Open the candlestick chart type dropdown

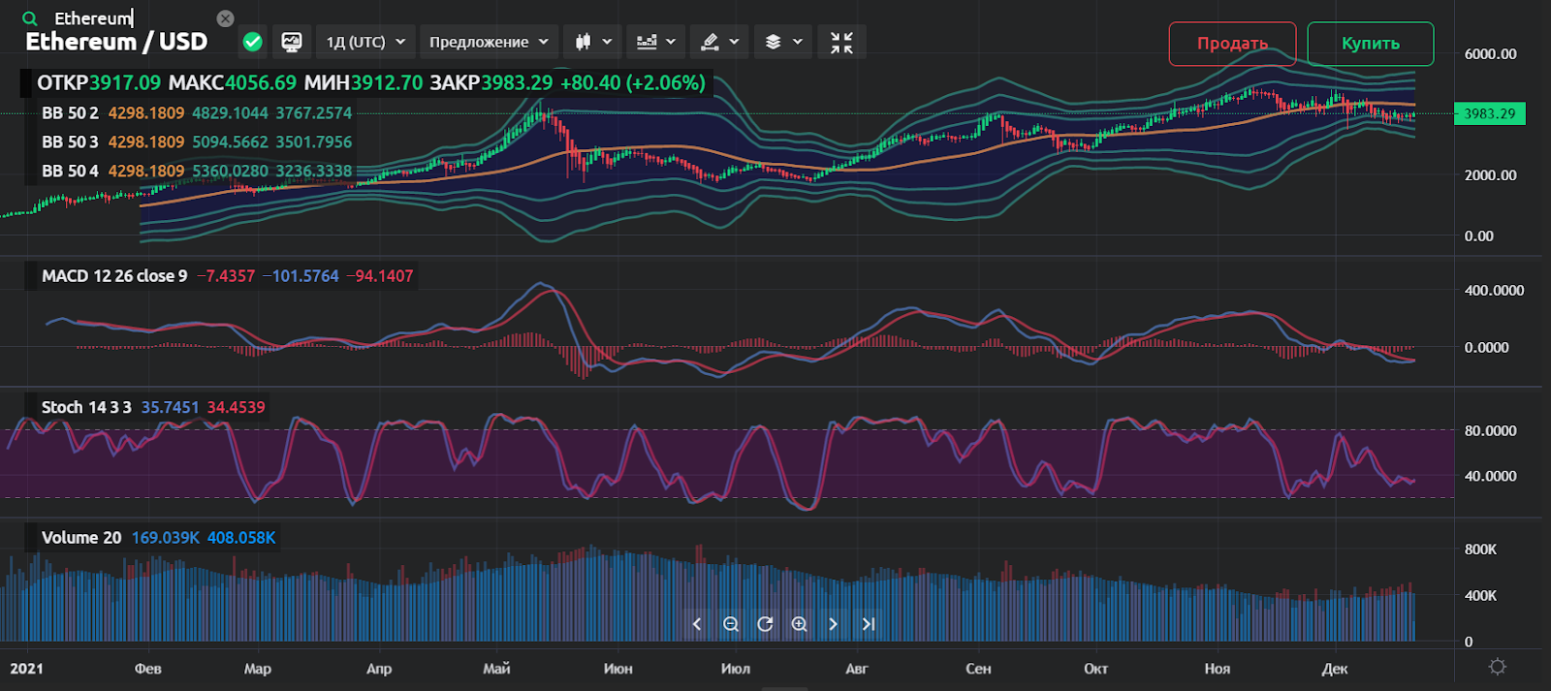593,42
